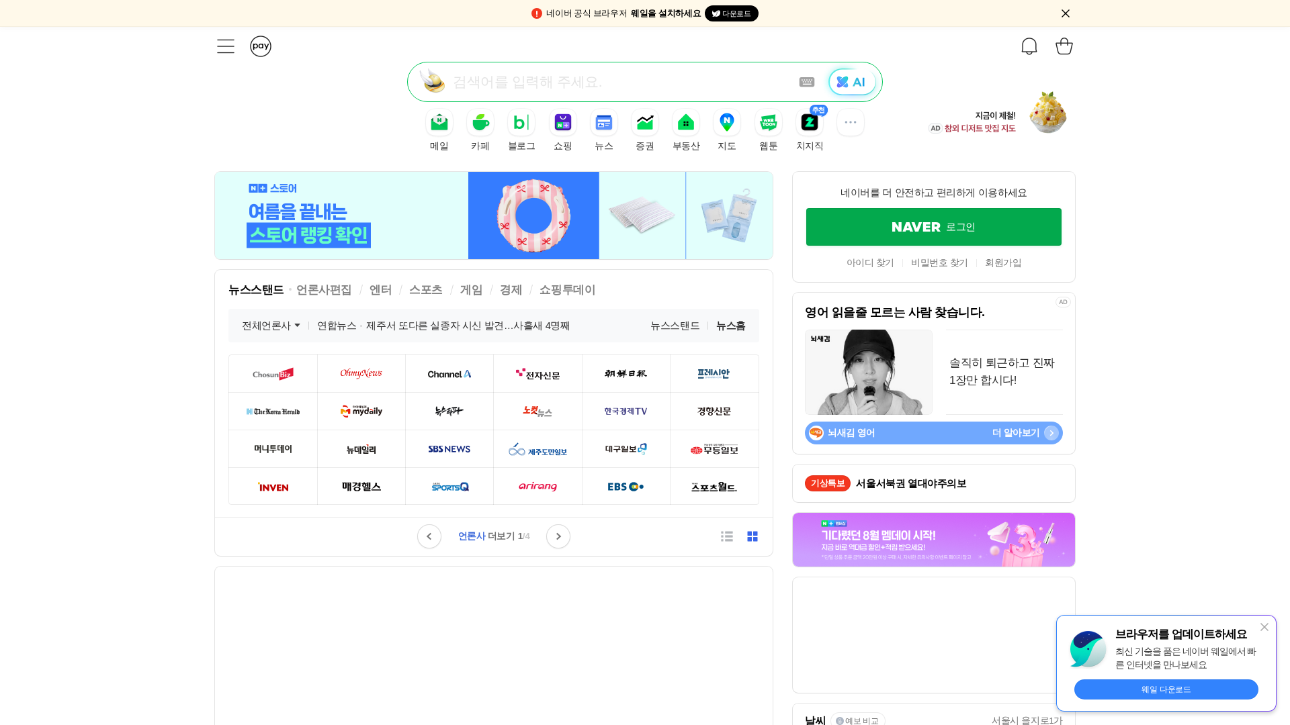Open the 증권 (Stocks) shortcut icon

click(645, 123)
